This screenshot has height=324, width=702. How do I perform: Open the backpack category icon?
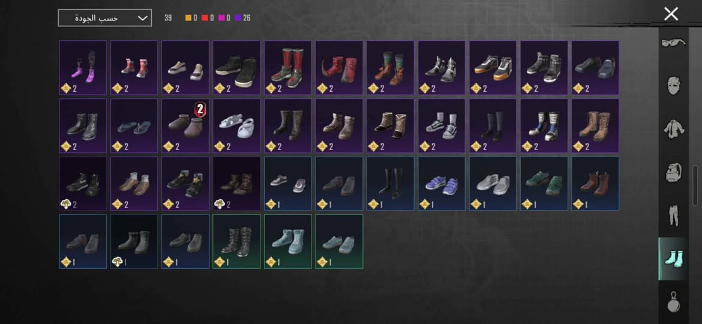(x=674, y=172)
